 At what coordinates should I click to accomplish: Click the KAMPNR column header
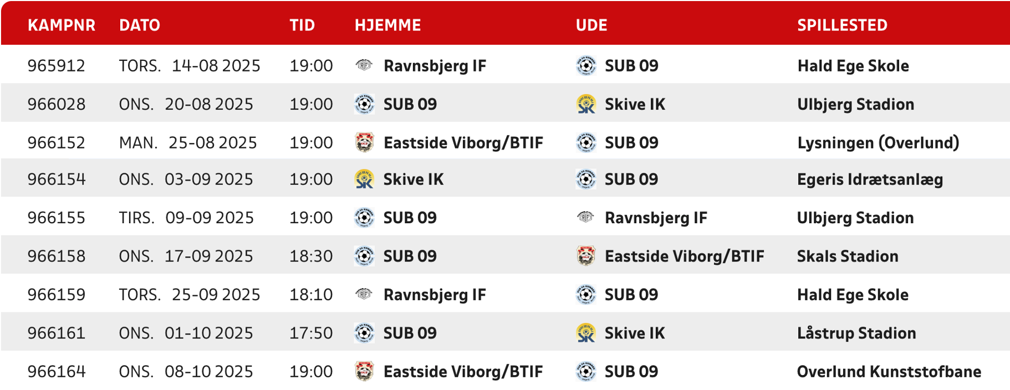62,25
